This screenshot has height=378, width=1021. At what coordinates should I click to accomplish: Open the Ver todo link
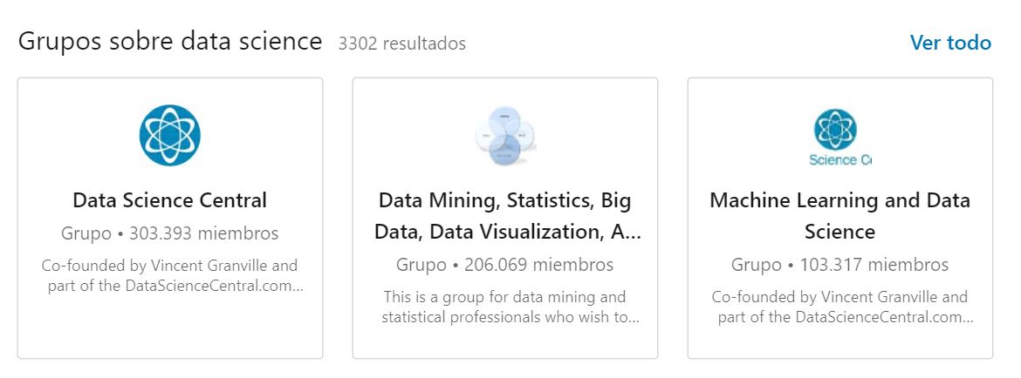(950, 43)
